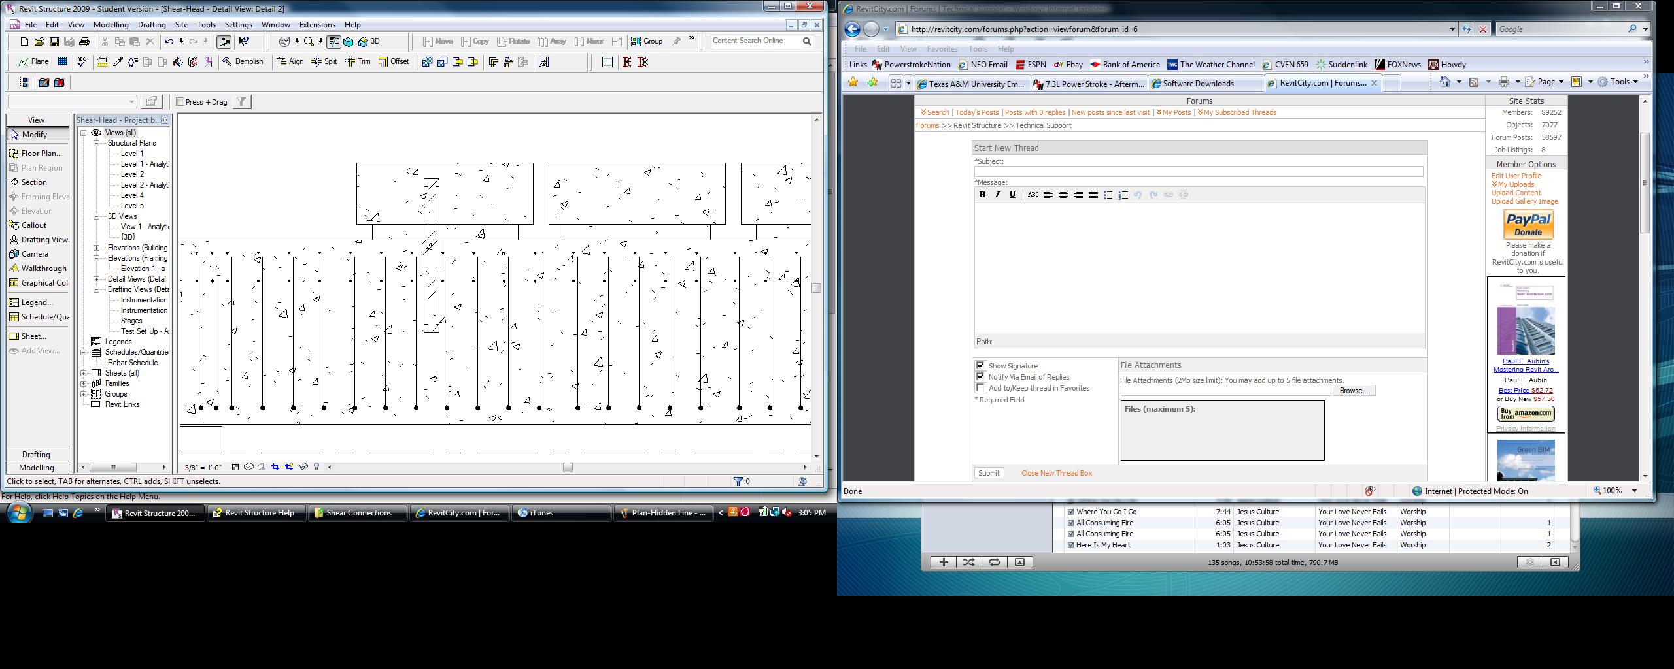
Task: Select the Tape Measure tool
Action: pyautogui.click(x=103, y=62)
